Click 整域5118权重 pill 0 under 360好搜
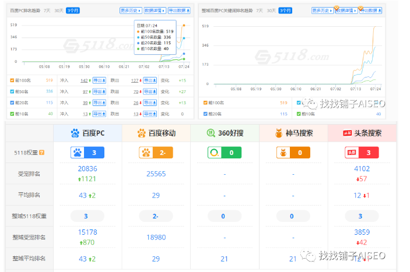Image resolution: width=410 pixels, height=272 pixels. click(x=225, y=216)
